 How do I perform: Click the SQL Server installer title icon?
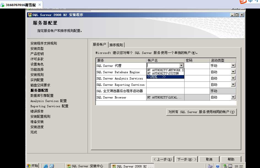coord(30,15)
